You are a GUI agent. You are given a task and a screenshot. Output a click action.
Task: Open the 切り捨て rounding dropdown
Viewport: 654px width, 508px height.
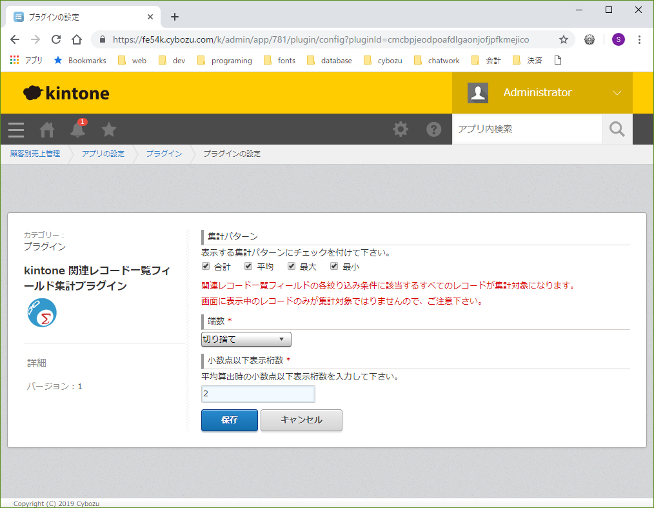click(246, 340)
